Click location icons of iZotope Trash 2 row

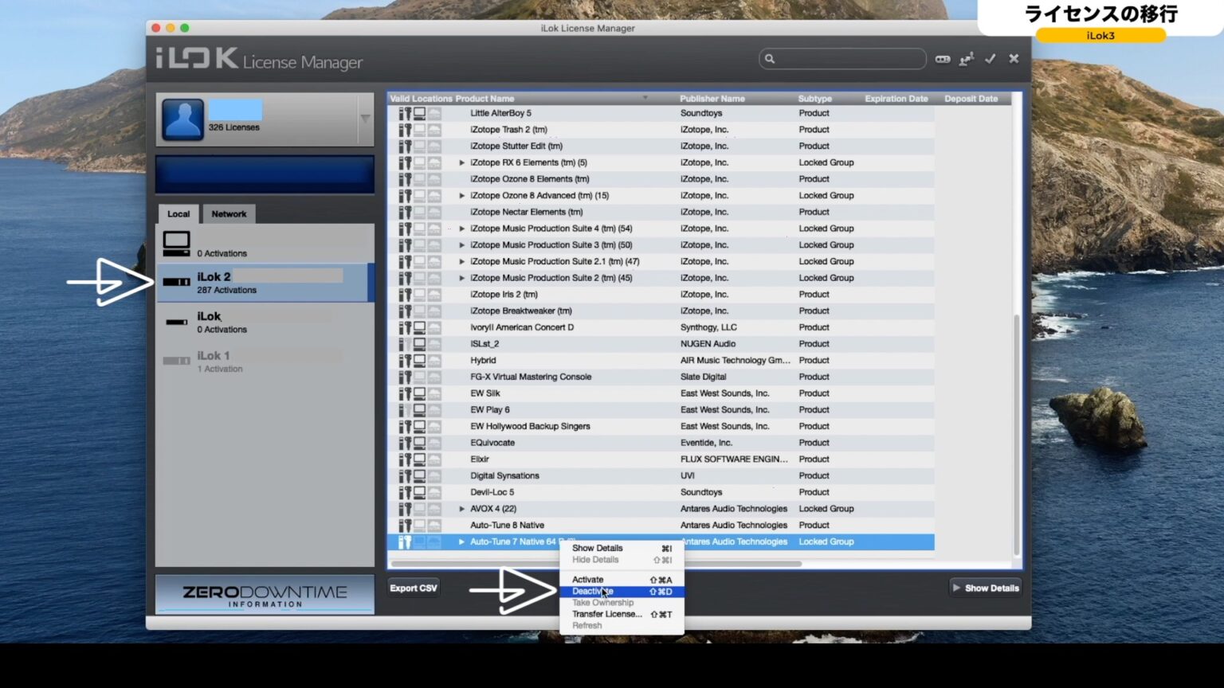420,130
